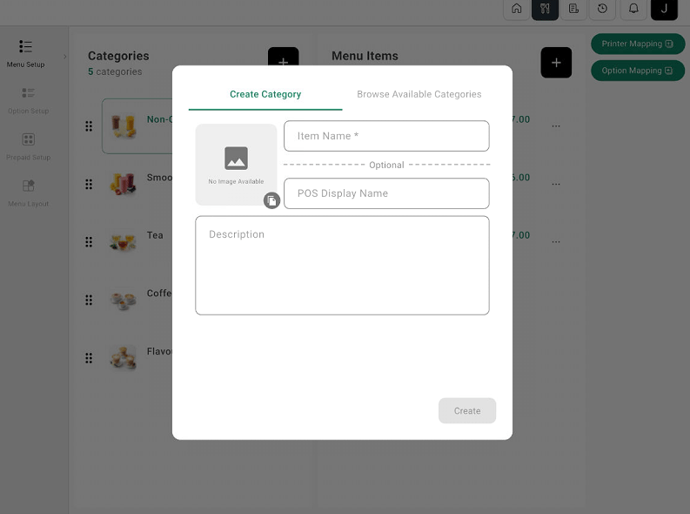Click the copy image icon on placeholder
The image size is (690, 514).
click(272, 200)
